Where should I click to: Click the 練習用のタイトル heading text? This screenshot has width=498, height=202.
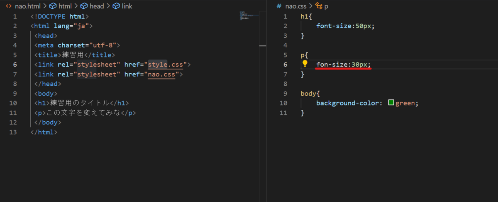point(80,103)
